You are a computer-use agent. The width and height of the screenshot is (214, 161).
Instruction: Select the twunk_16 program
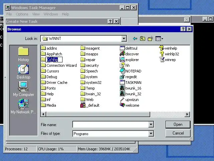coord(130,88)
